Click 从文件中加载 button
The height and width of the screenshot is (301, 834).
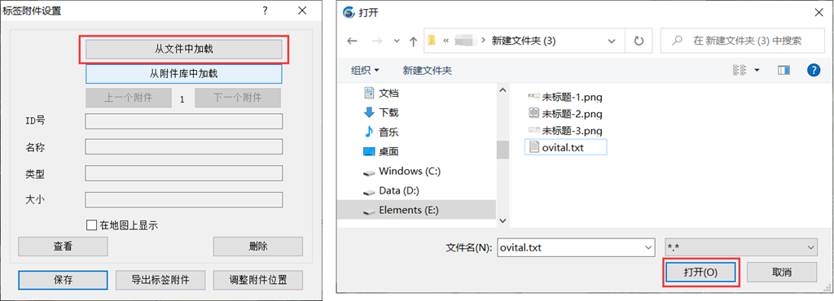(183, 50)
